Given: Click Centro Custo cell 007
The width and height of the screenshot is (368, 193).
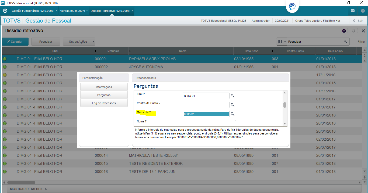Looking at the screenshot, I should click(275, 163).
